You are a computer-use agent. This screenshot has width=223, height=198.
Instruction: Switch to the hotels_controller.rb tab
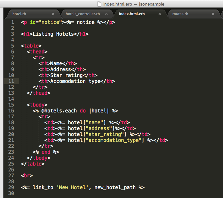(x=83, y=14)
